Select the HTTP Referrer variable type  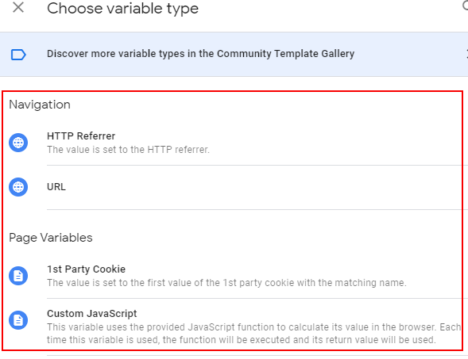pyautogui.click(x=81, y=136)
